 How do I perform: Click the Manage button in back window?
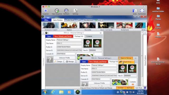(70, 61)
